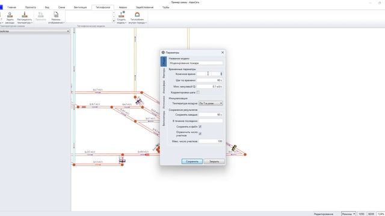The width and height of the screenshot is (385, 216).
Task: Toggle the Корректировка шага checkbox
Action: (198, 92)
